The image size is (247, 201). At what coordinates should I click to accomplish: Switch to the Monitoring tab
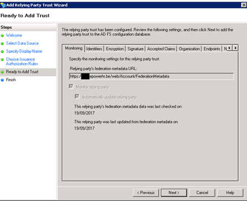[74, 48]
